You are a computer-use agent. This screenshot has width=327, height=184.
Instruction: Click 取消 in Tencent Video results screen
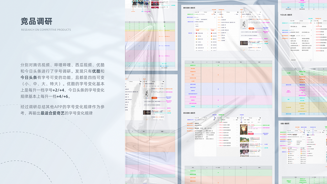coord(260,14)
